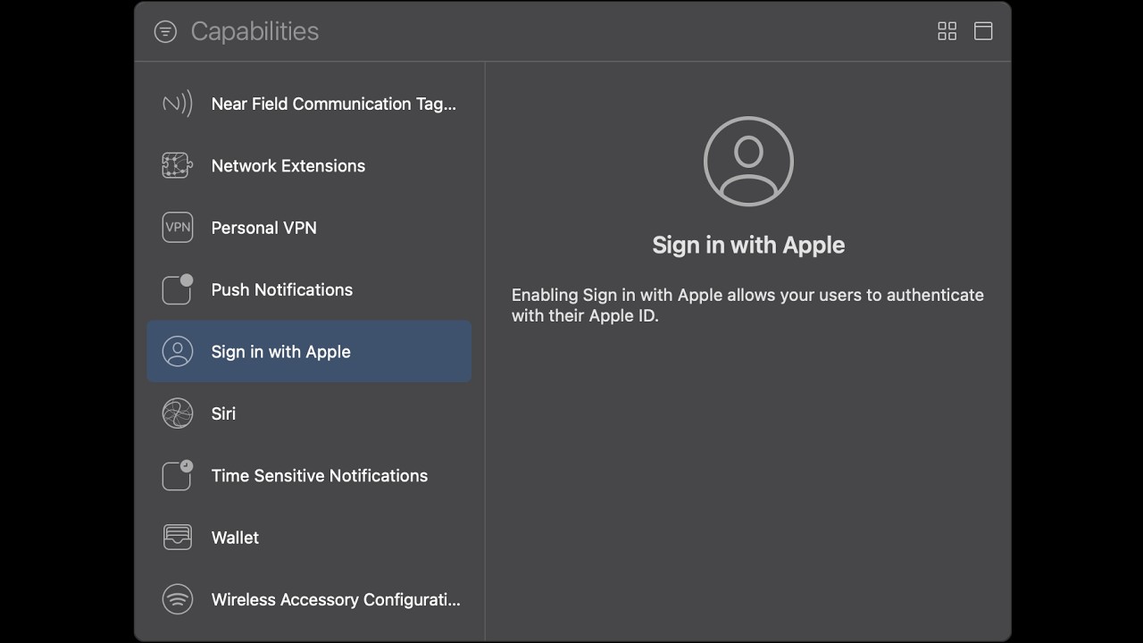Switch to grid view icon

click(947, 31)
